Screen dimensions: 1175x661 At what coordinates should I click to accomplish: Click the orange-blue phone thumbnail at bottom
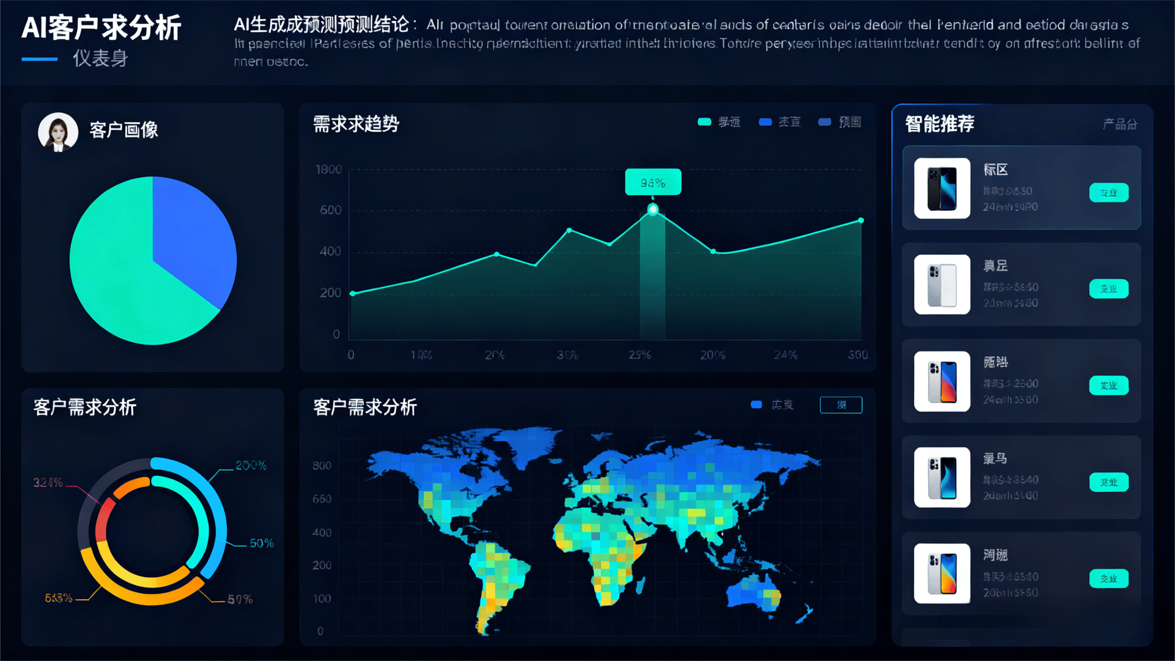click(x=942, y=573)
